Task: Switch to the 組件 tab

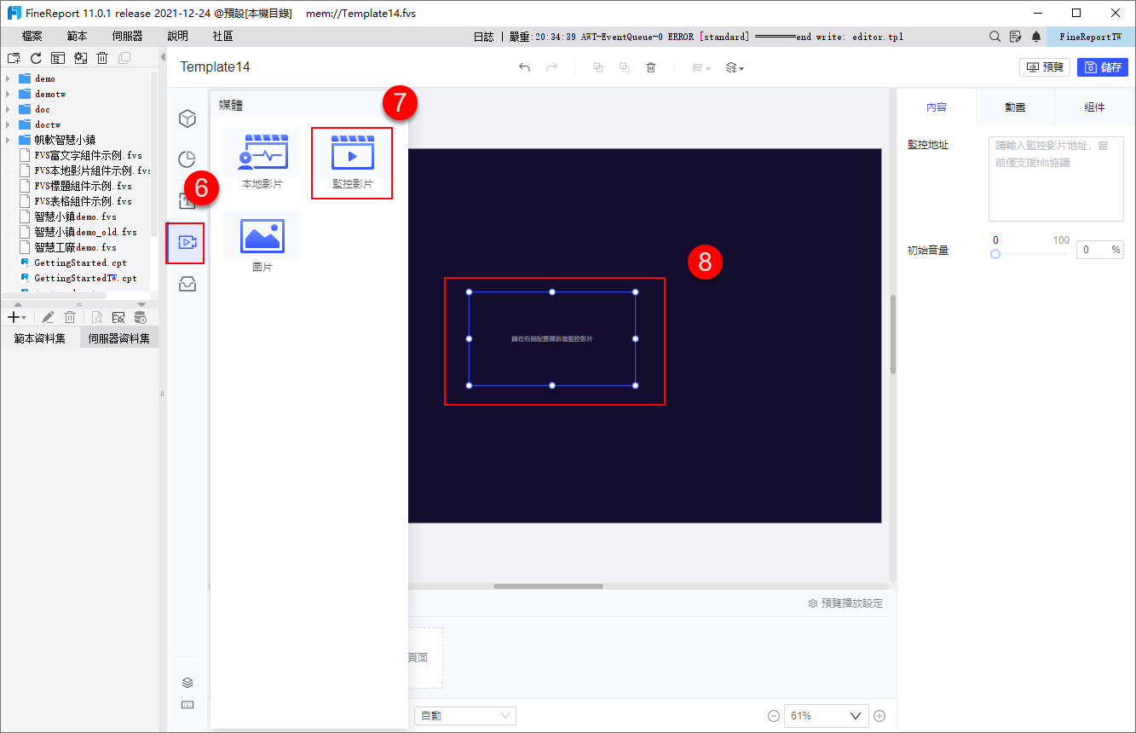Action: (1094, 107)
